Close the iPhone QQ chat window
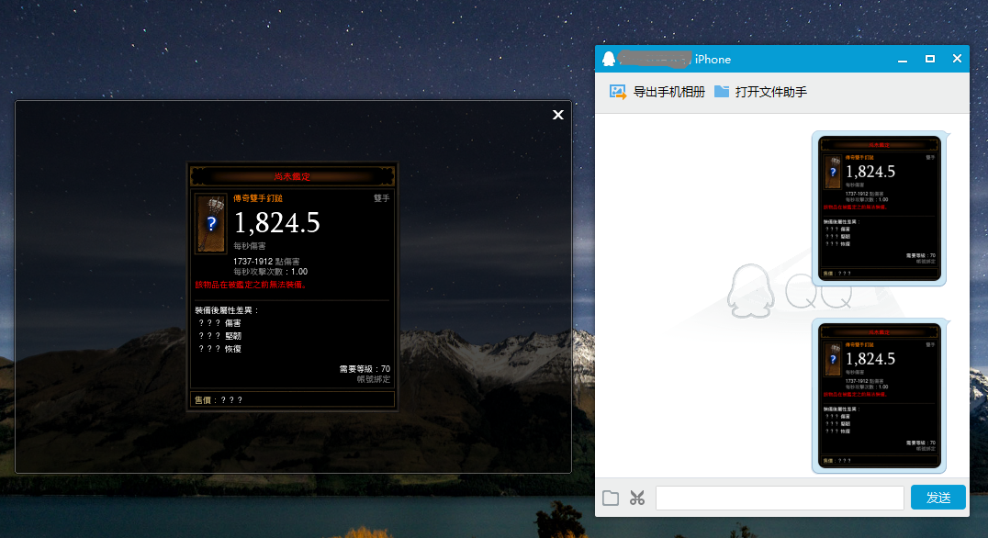Screen dimensions: 988x538 [x=957, y=59]
